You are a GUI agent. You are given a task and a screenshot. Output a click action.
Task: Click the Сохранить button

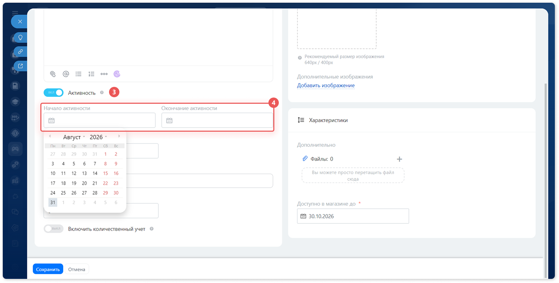click(x=48, y=269)
